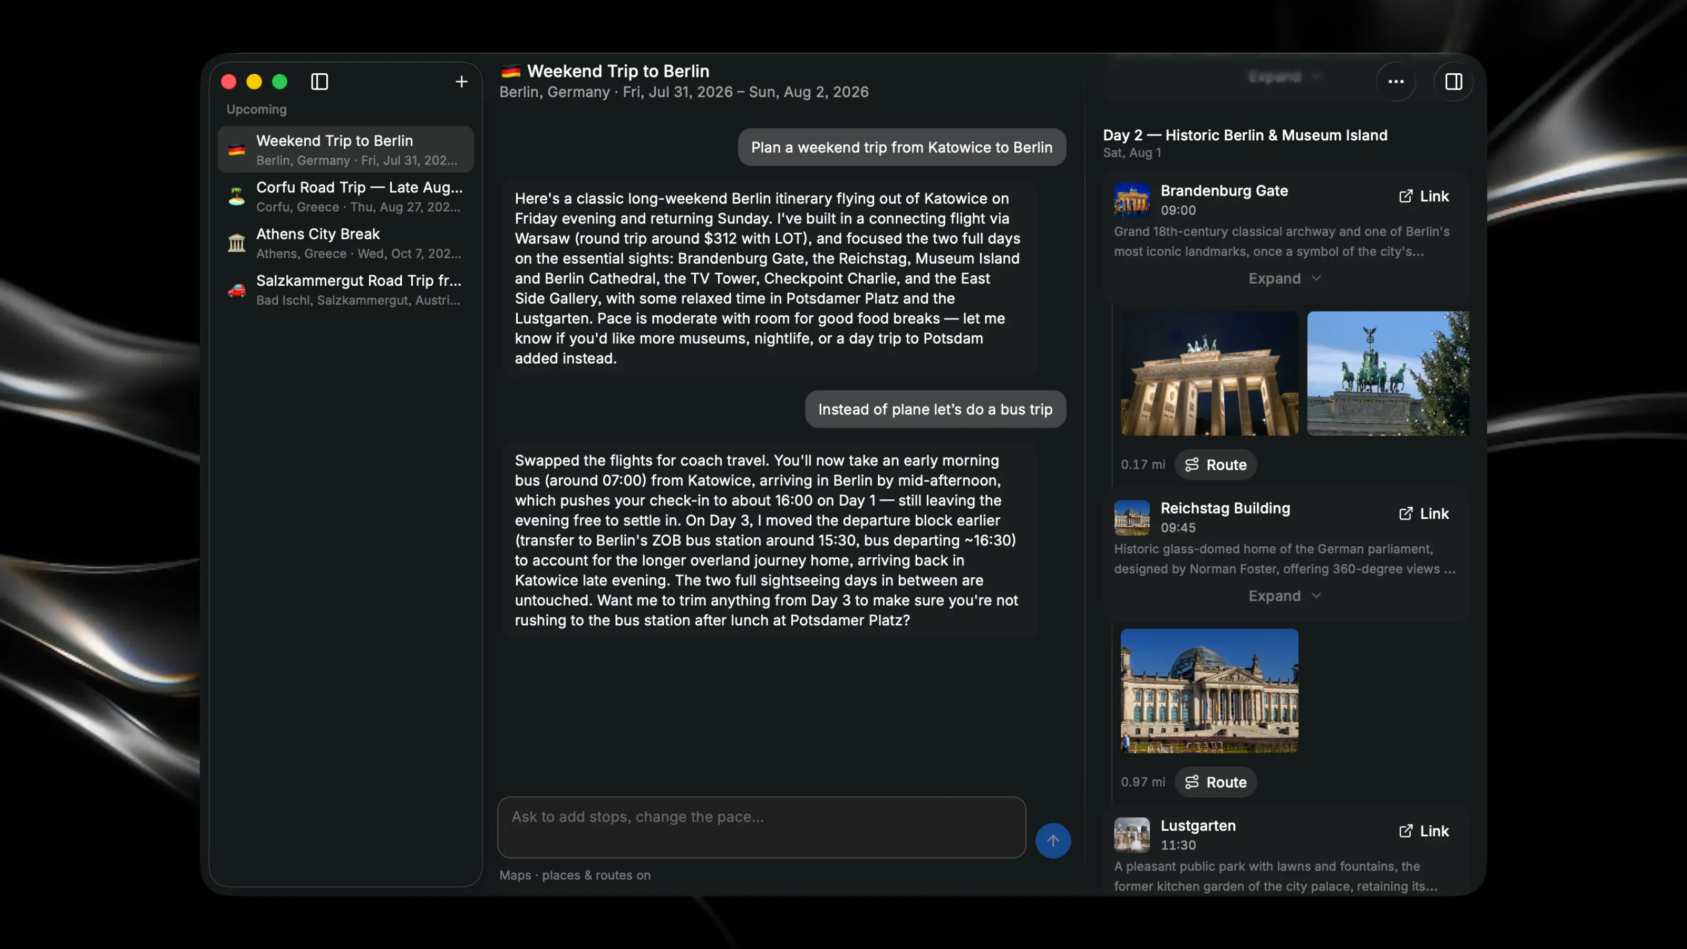Open Brandenburg Gate external link
1687x949 pixels.
click(x=1424, y=197)
